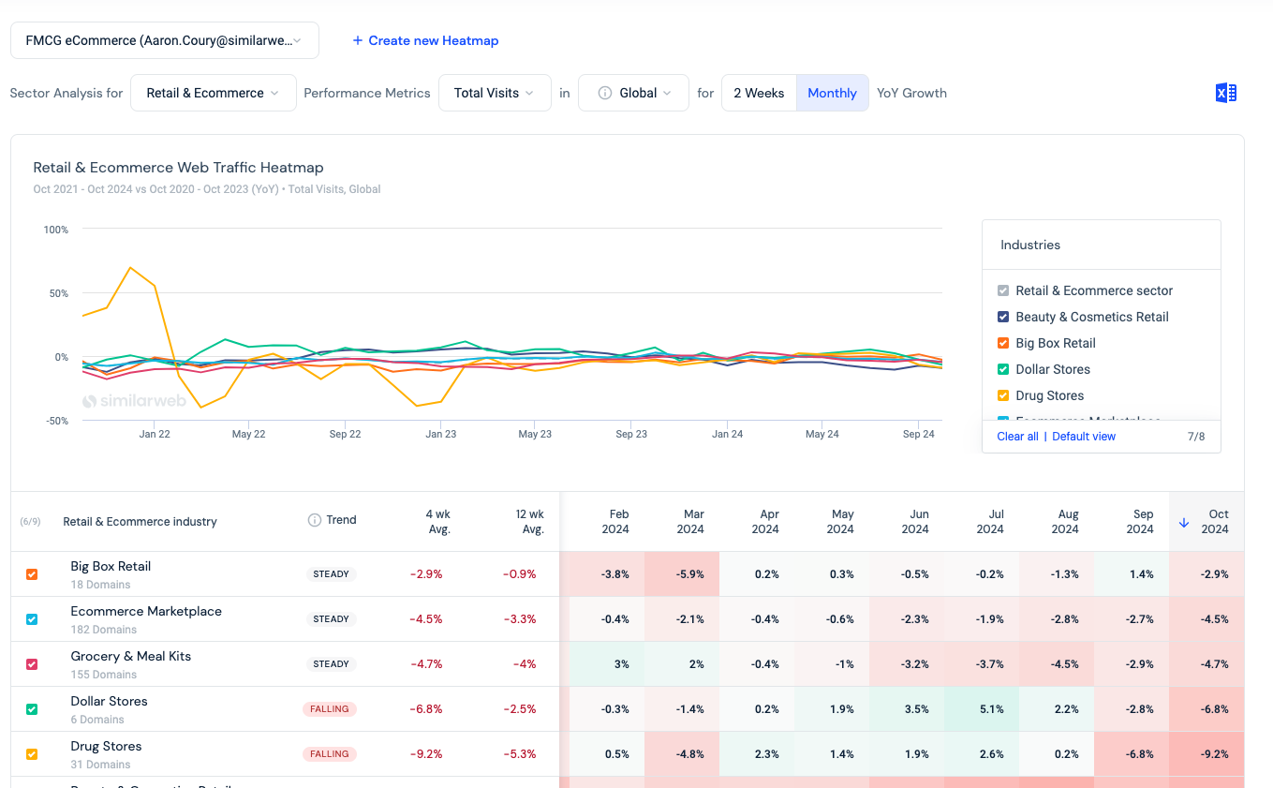Uncheck Big Box Retail table row
The image size is (1273, 788).
point(32,574)
